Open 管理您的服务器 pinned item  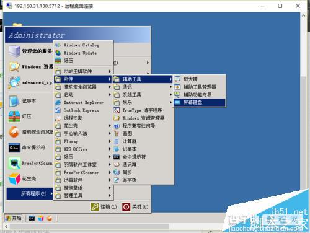click(30, 51)
